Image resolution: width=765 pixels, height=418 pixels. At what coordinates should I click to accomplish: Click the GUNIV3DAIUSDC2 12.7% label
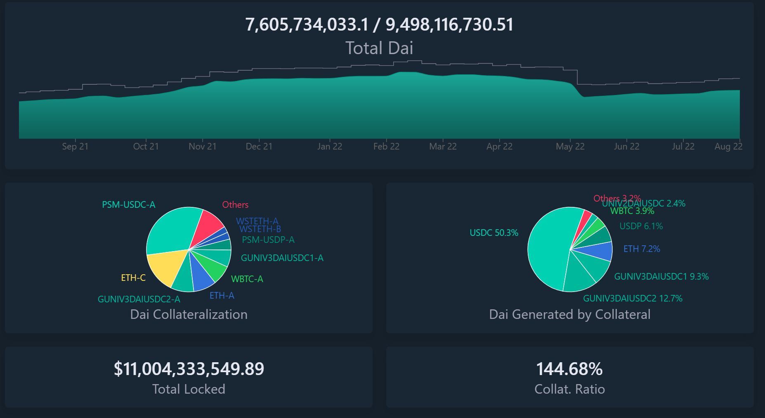pyautogui.click(x=633, y=298)
